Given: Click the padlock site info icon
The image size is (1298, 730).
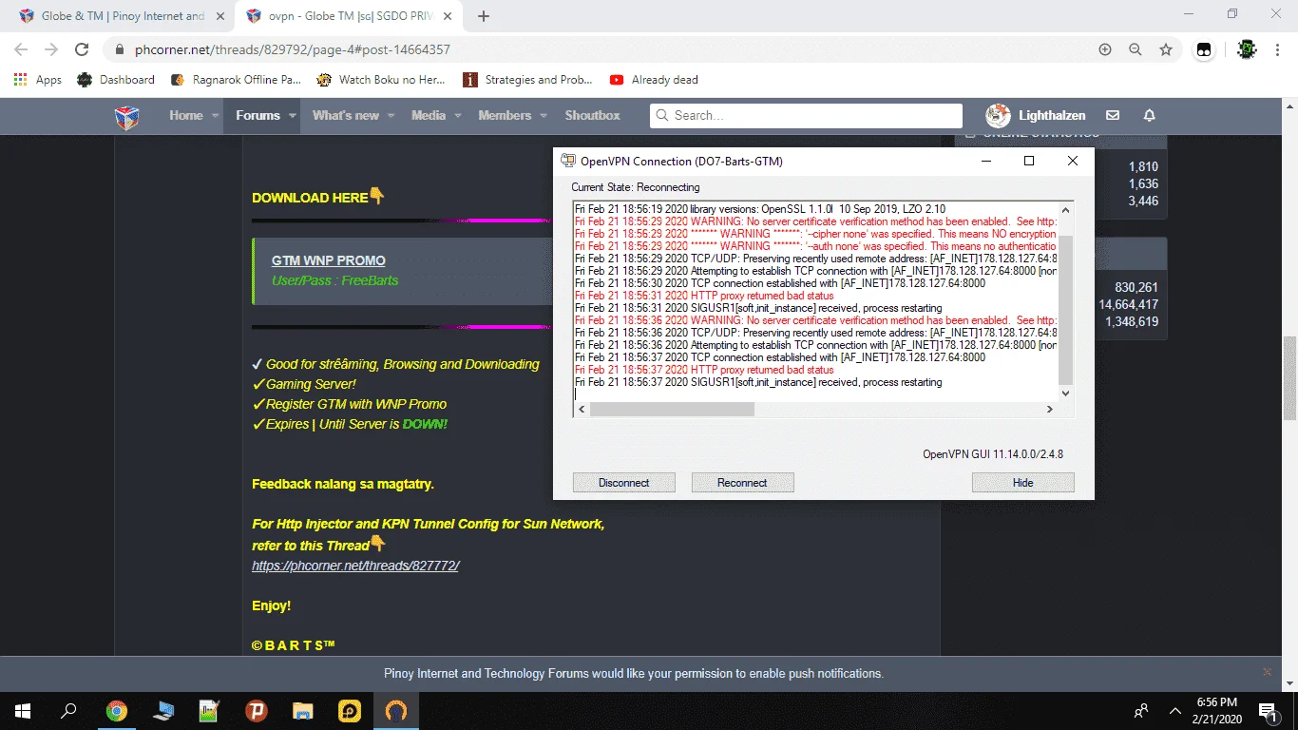Looking at the screenshot, I should [x=120, y=49].
